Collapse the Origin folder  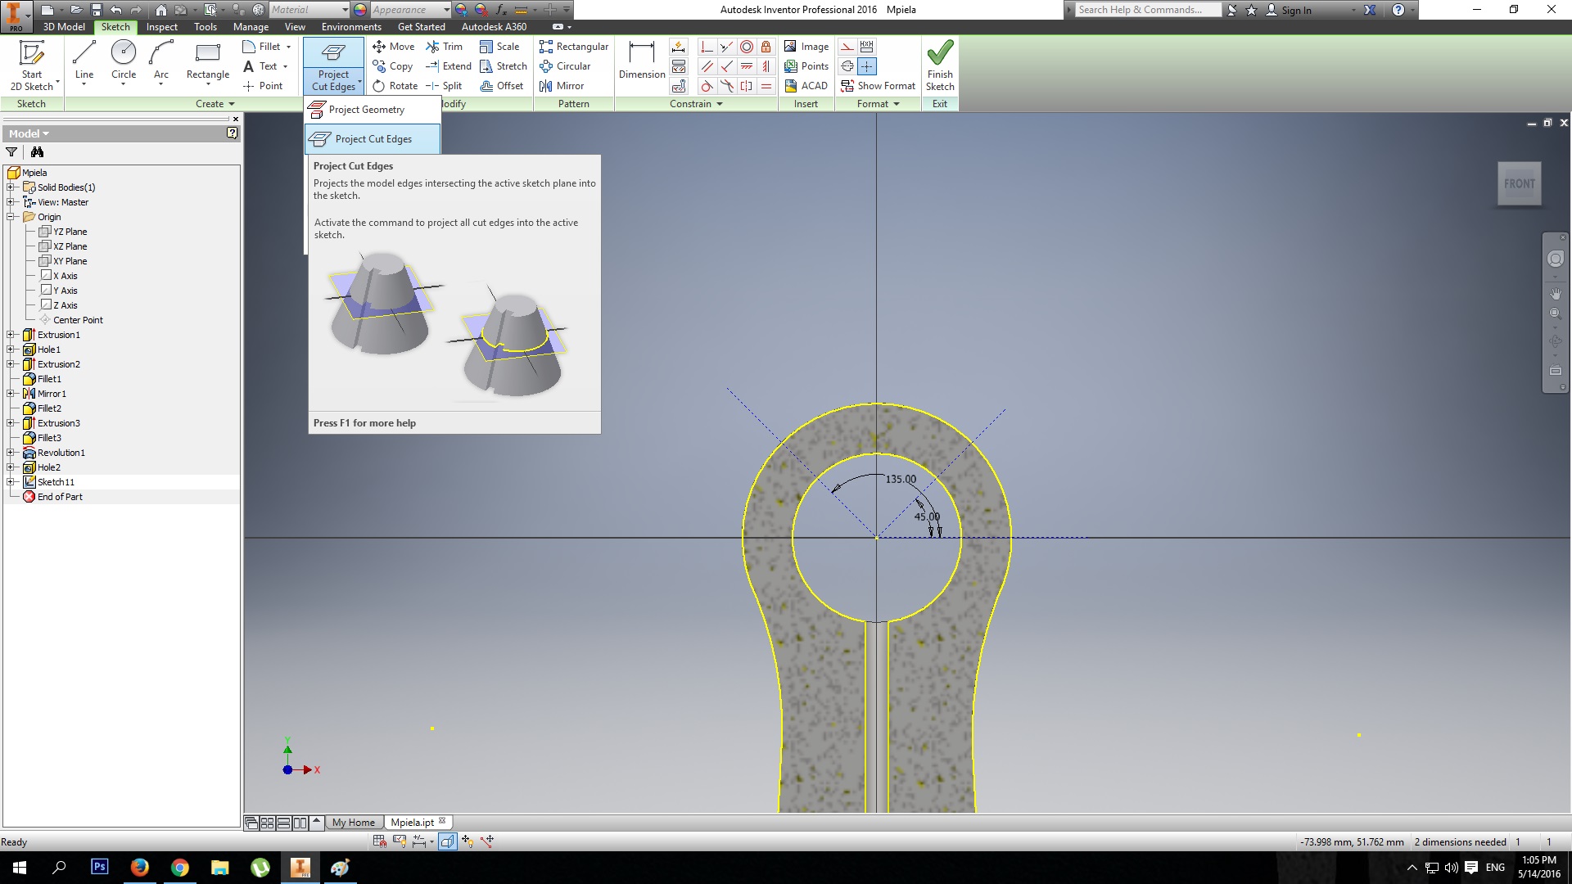pyautogui.click(x=11, y=217)
